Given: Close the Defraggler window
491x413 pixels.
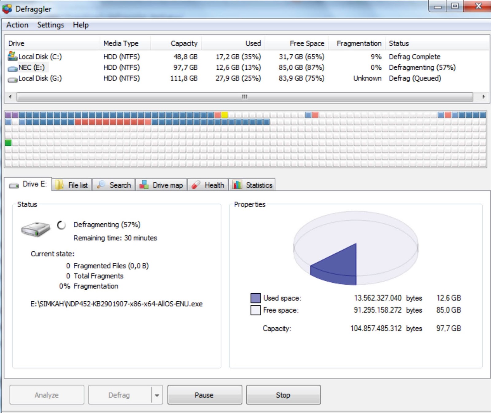Looking at the screenshot, I should tap(478, 6).
